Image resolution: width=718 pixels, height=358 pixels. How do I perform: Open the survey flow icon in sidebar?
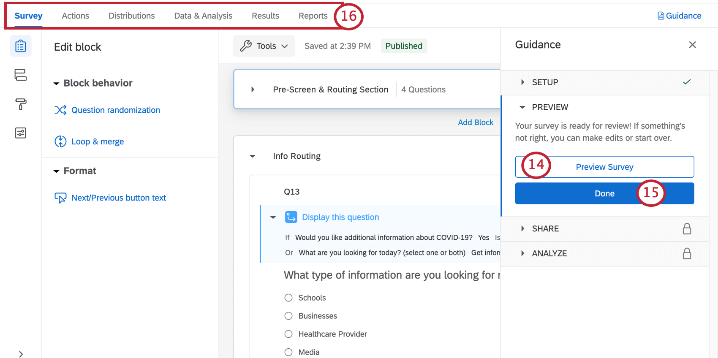(x=20, y=75)
